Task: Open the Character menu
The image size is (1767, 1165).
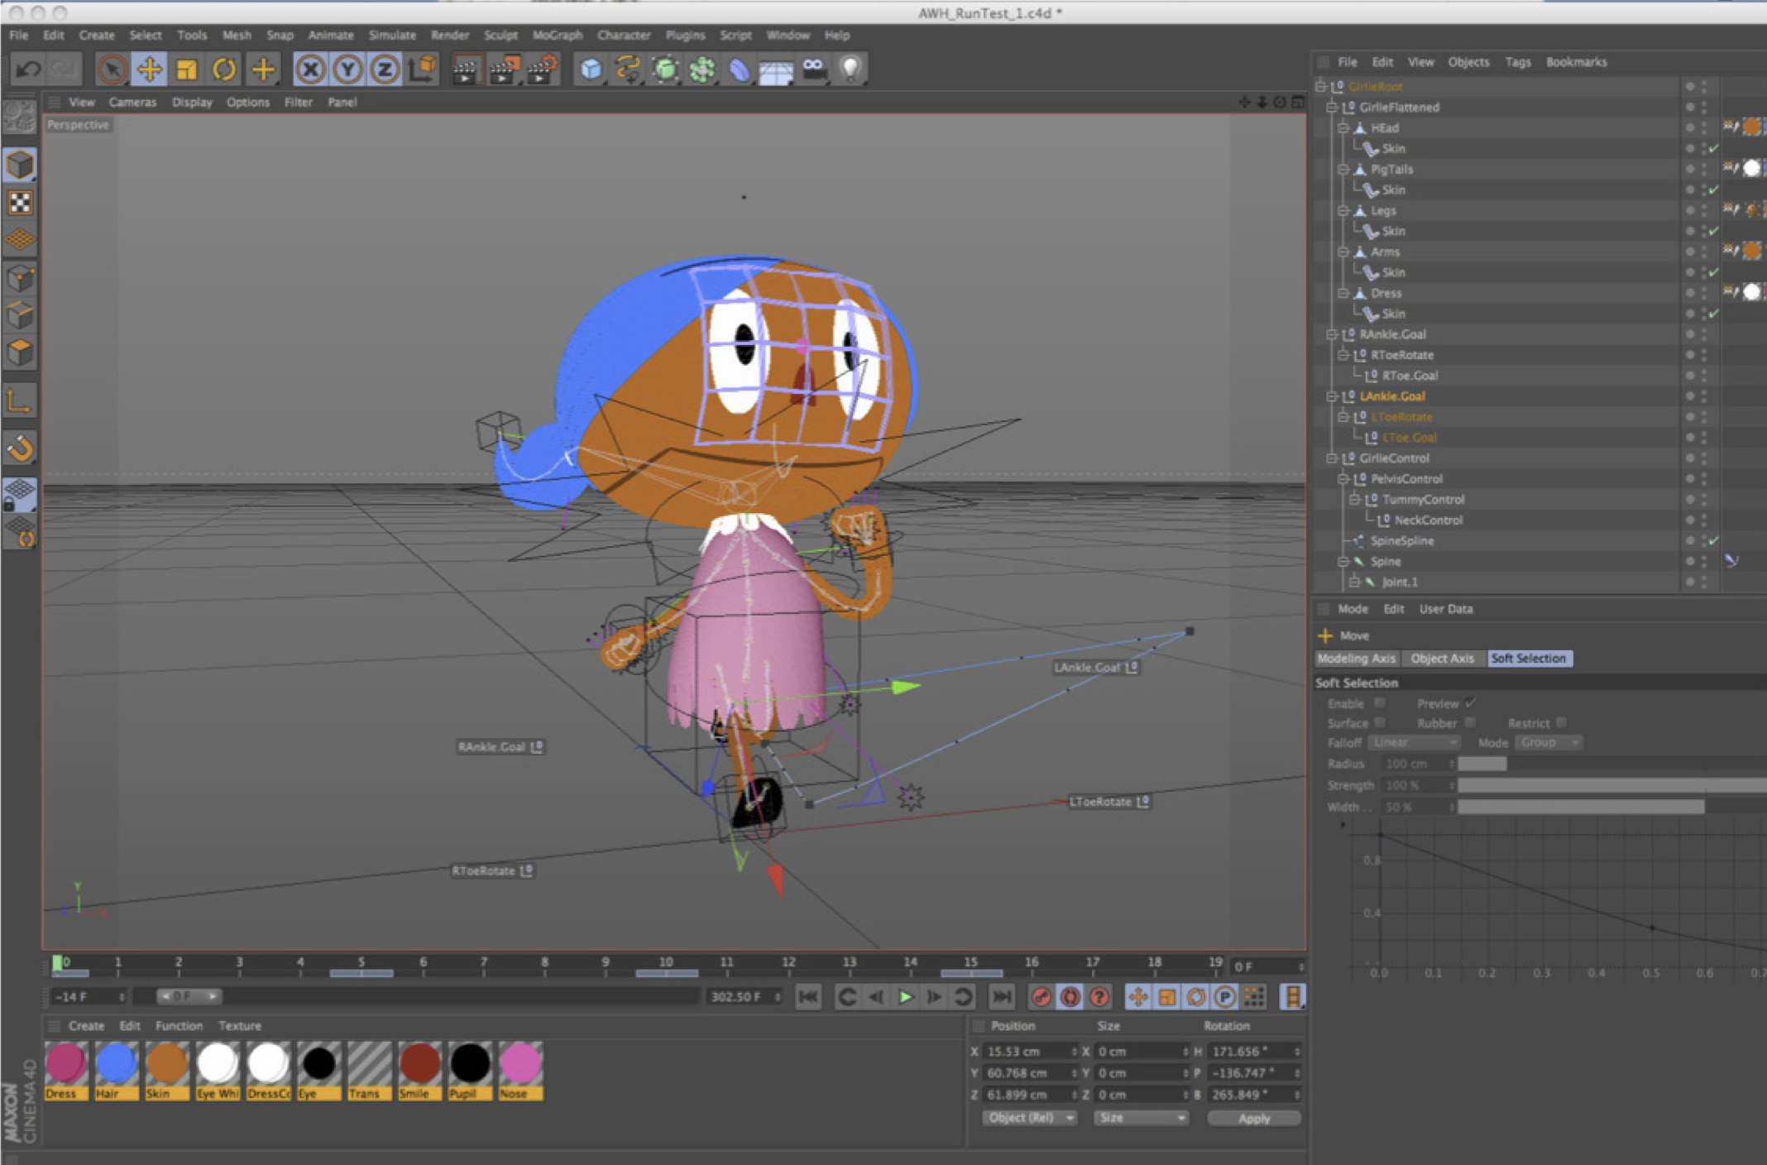Action: coord(624,35)
